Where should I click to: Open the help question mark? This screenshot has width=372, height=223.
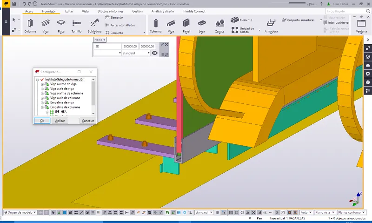coord(321,4)
